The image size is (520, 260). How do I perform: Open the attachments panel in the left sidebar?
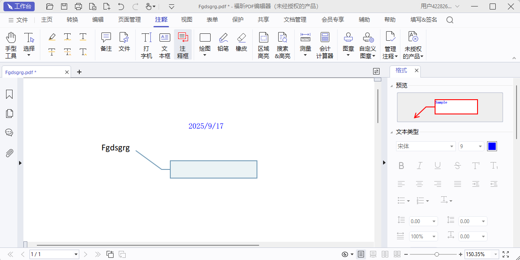coord(9,153)
